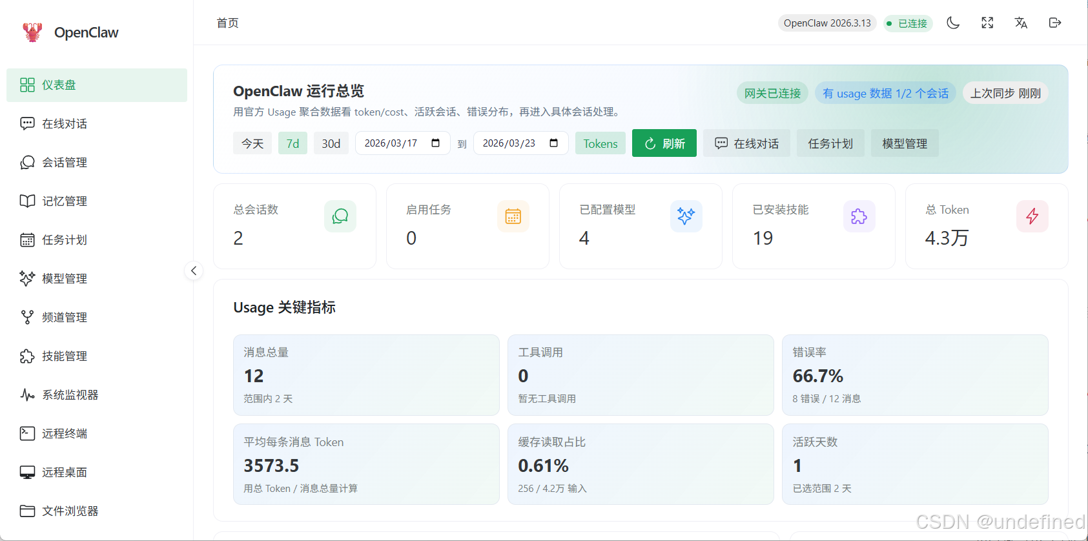Open the calendar picker for the end date
Screen dimensions: 1088x541
click(554, 143)
